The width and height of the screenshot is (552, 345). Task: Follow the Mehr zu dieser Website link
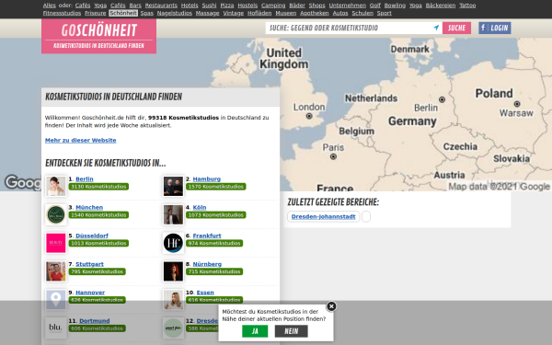81,140
